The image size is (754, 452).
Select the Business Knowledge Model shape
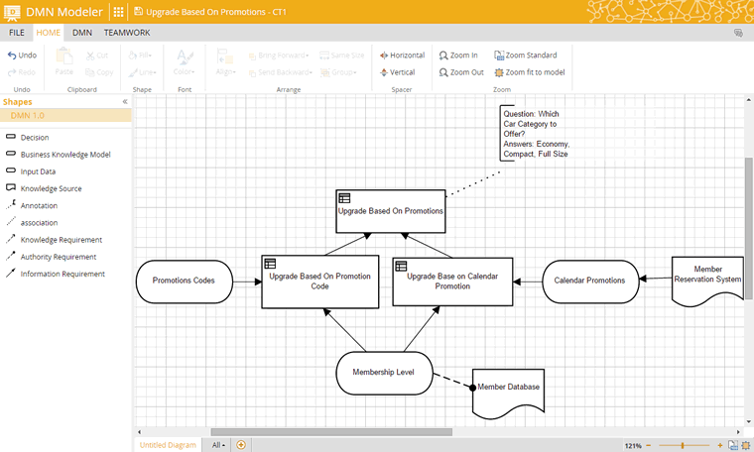[x=59, y=155]
